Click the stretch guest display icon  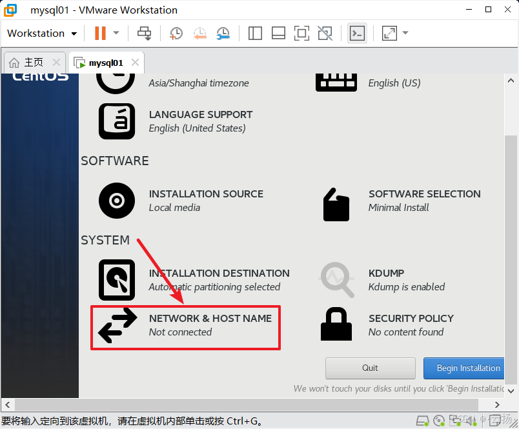point(389,33)
